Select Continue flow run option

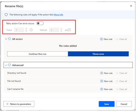coord(38,54)
